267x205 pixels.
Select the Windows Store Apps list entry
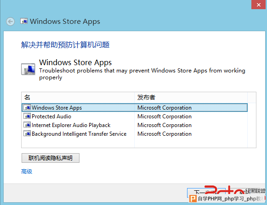pyautogui.click(x=135, y=108)
